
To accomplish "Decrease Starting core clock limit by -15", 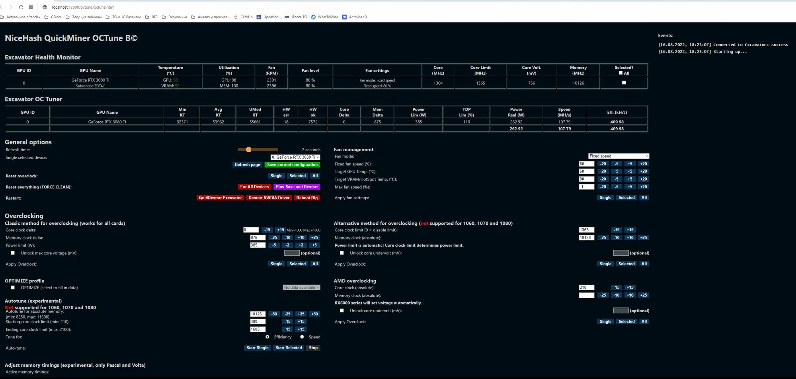I will pos(287,322).
